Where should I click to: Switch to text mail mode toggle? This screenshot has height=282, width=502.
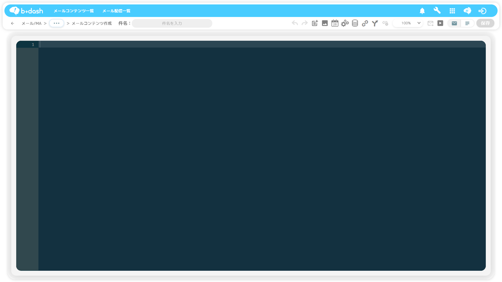467,23
